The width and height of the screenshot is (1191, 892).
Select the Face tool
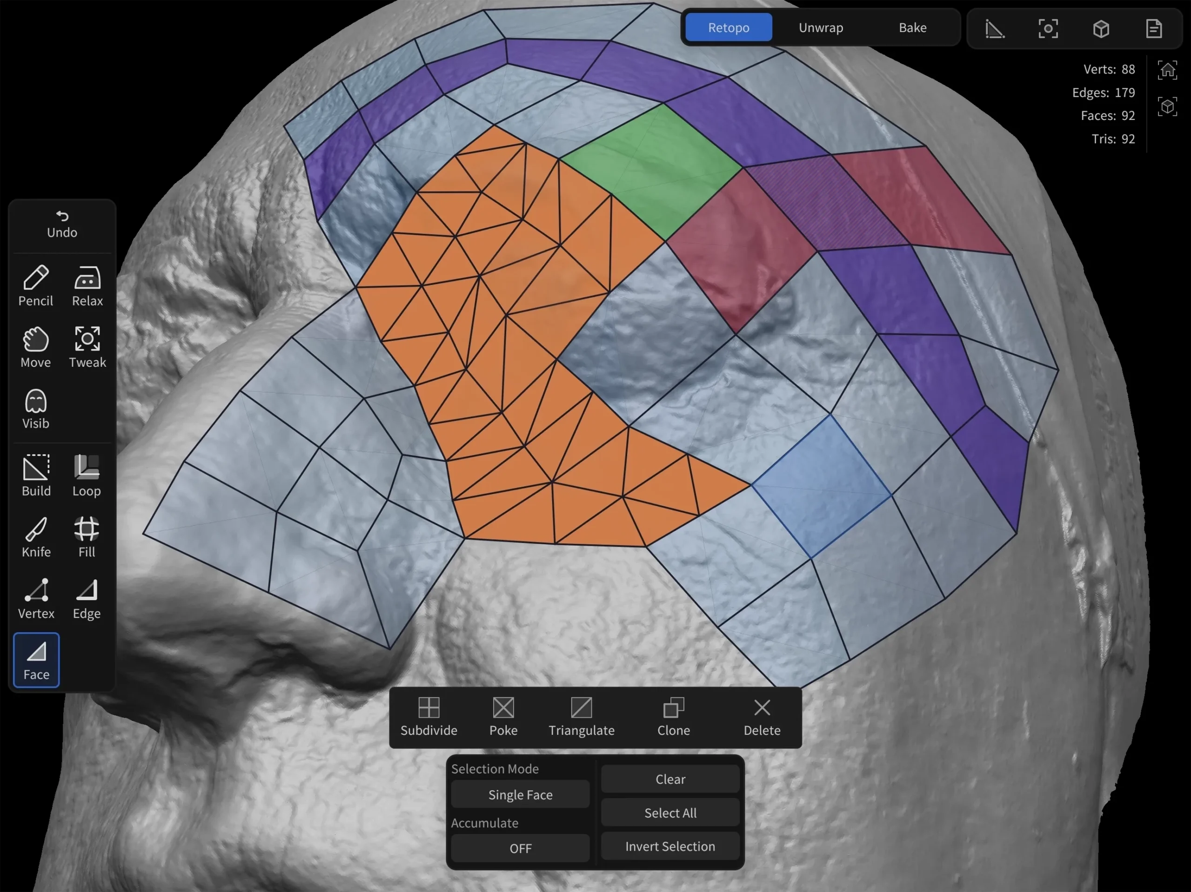click(36, 660)
